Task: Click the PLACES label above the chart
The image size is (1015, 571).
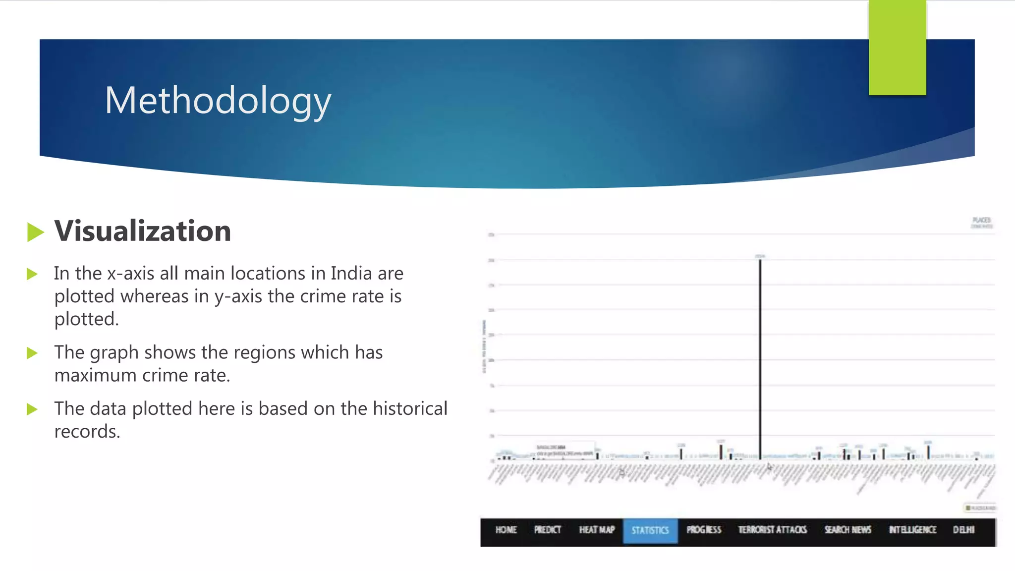Action: coord(981,220)
